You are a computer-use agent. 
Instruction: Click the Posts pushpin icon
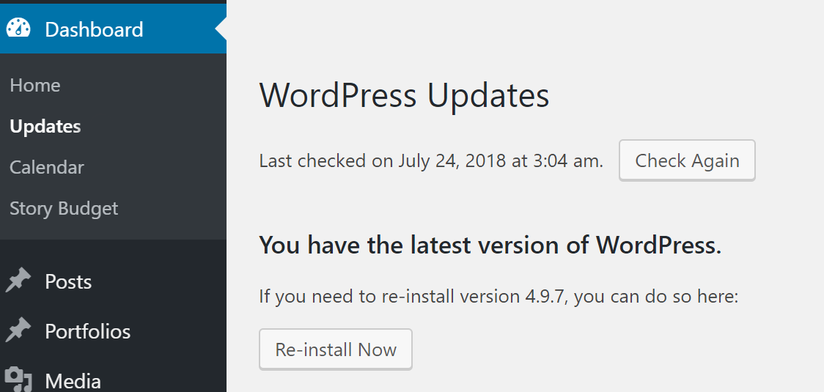click(x=18, y=281)
